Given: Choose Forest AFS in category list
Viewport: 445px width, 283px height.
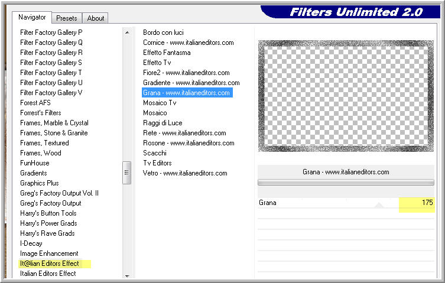Looking at the screenshot, I should coord(35,103).
